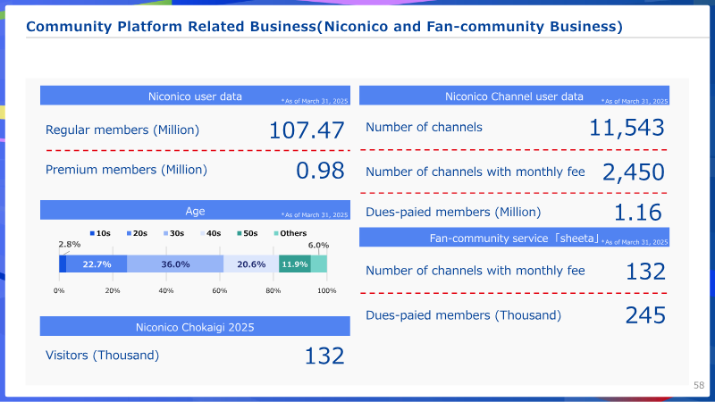Click the Niconico user data header
Image resolution: width=715 pixels, height=402 pixels.
pos(195,96)
